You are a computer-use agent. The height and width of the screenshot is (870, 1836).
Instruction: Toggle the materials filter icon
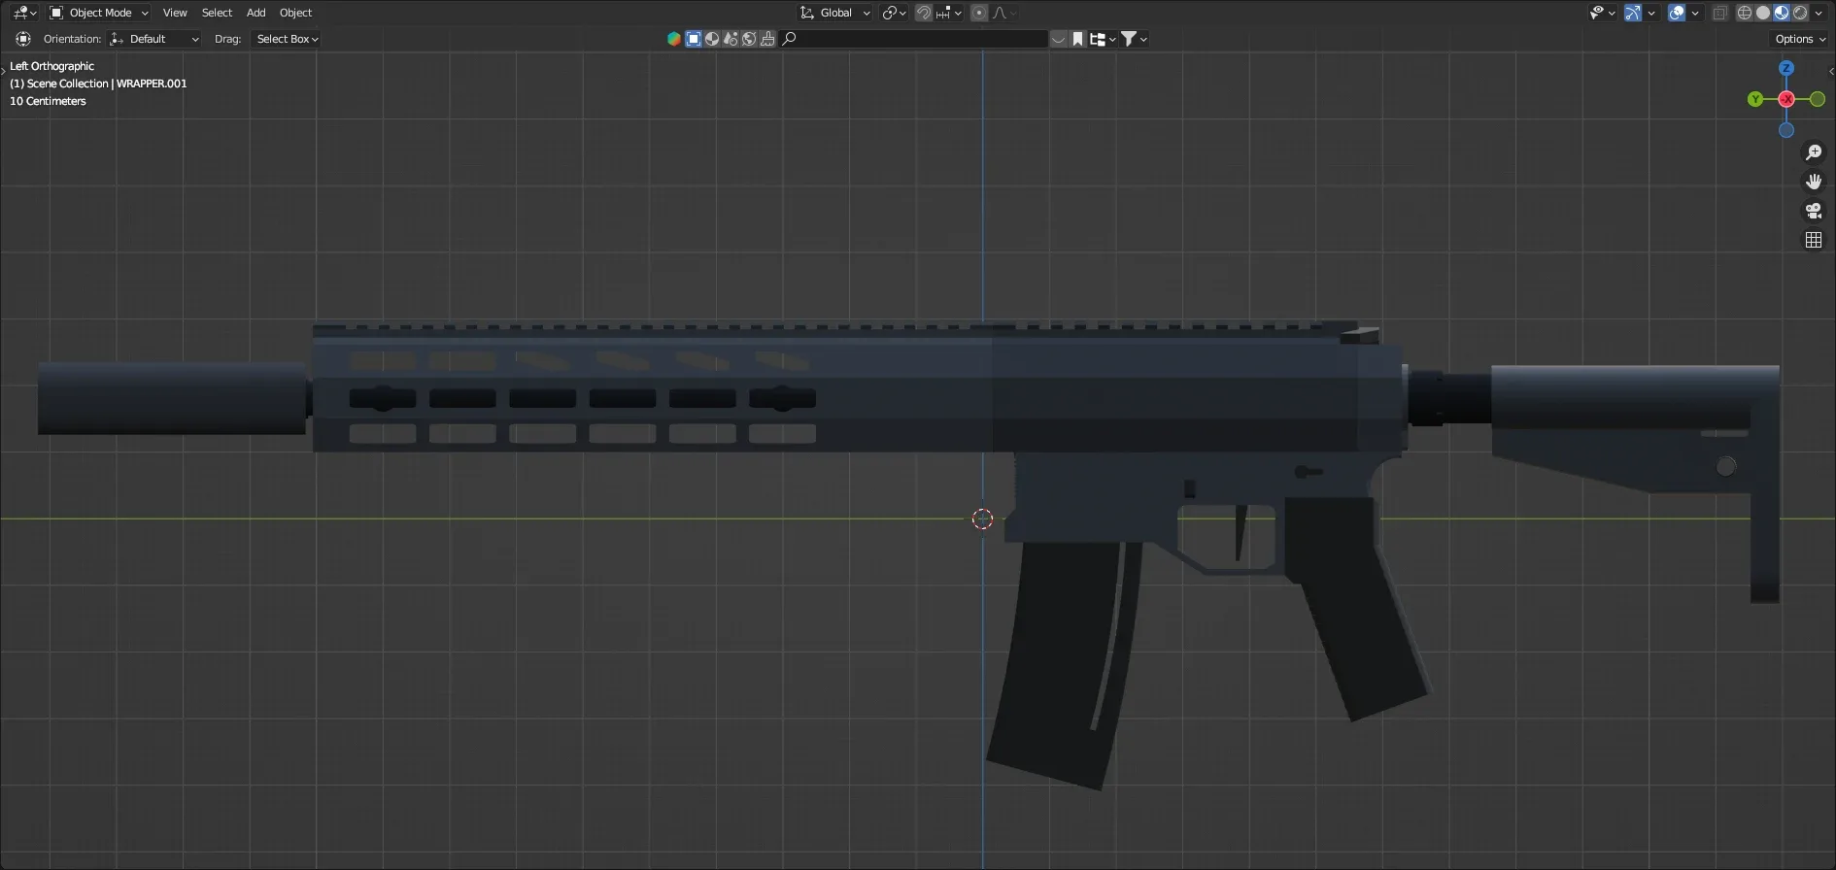point(712,39)
